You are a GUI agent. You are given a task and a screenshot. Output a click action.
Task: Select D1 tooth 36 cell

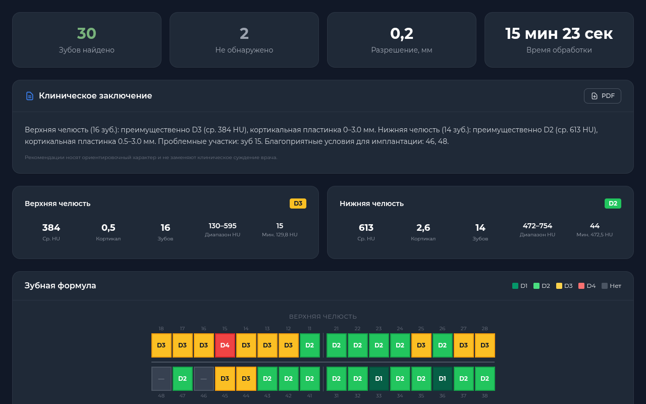coord(442,379)
